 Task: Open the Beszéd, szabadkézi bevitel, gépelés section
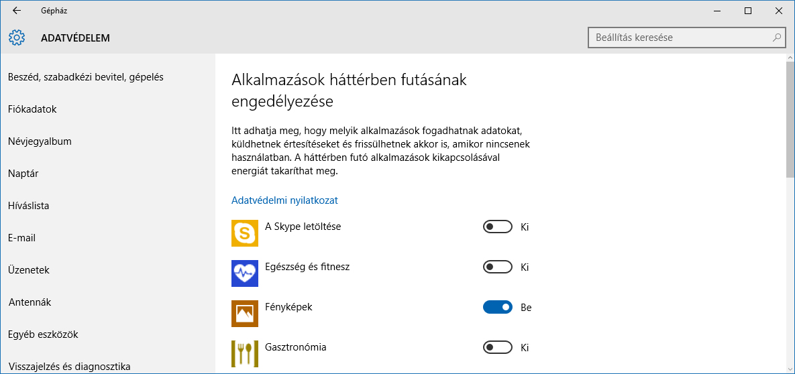click(x=85, y=77)
